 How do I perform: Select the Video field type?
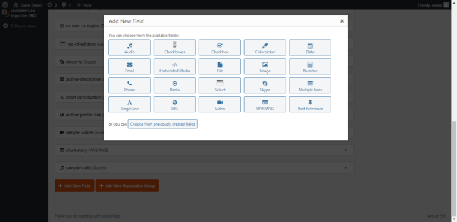tap(220, 104)
